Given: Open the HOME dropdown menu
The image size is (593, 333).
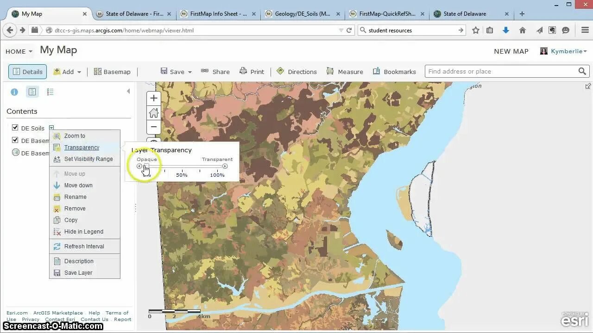Looking at the screenshot, I should [x=19, y=51].
